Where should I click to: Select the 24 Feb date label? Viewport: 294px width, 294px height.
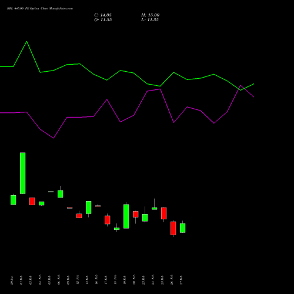153,280
